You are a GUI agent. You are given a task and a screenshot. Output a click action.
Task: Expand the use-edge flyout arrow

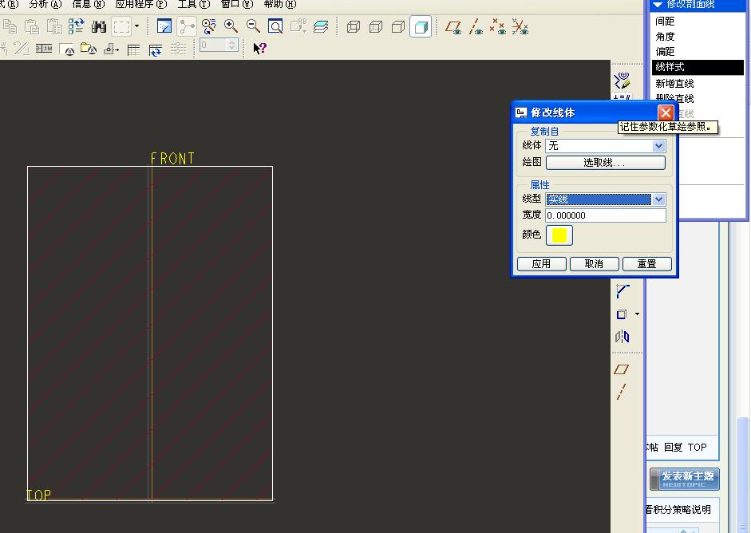pos(637,314)
